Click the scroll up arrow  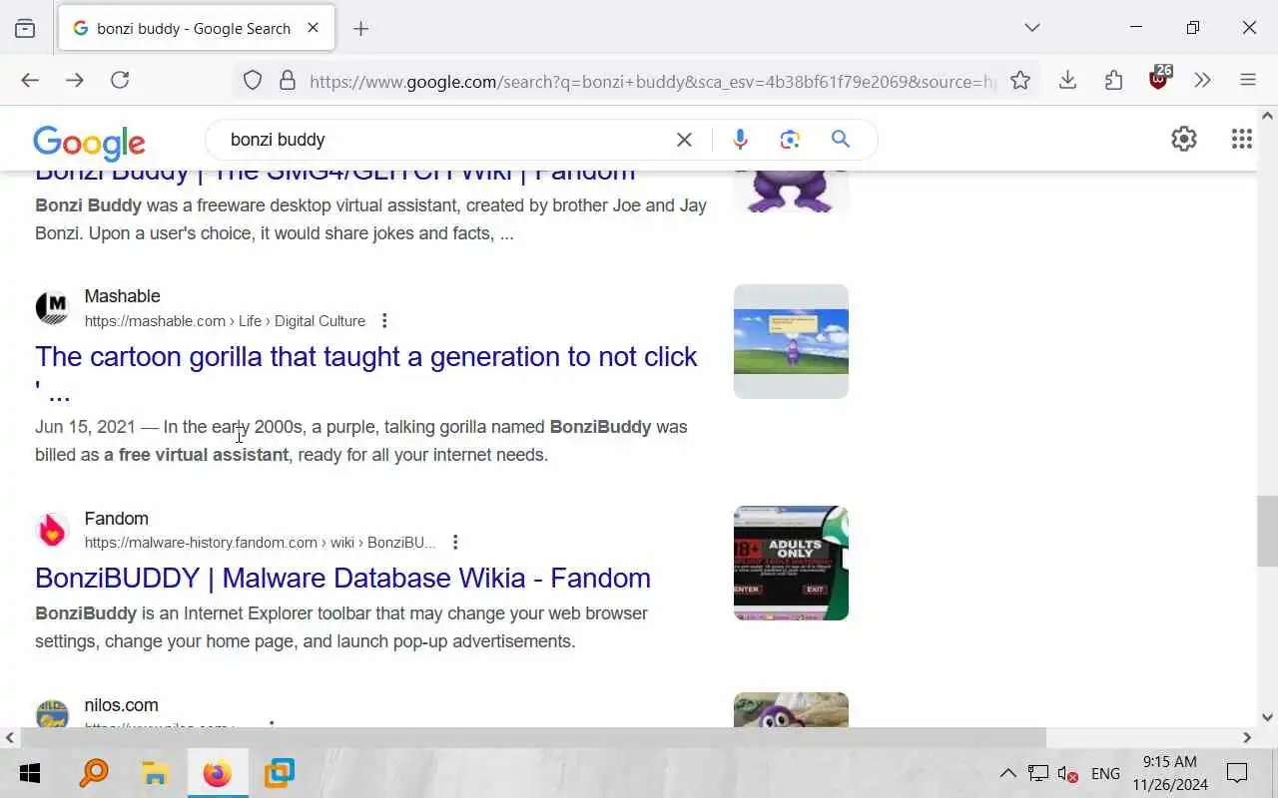pyautogui.click(x=1267, y=116)
